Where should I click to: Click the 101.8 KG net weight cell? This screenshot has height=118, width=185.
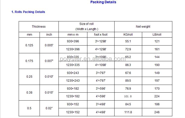coord(128,96)
